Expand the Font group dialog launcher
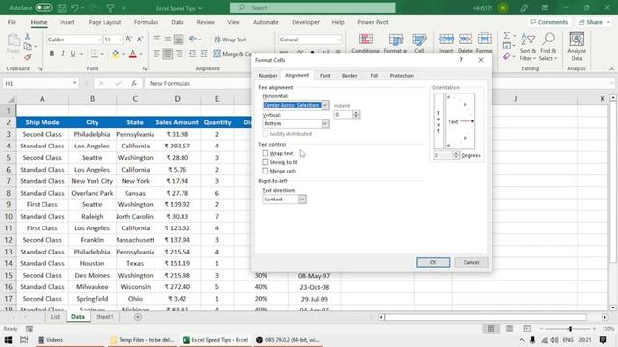The width and height of the screenshot is (618, 347). click(x=145, y=68)
